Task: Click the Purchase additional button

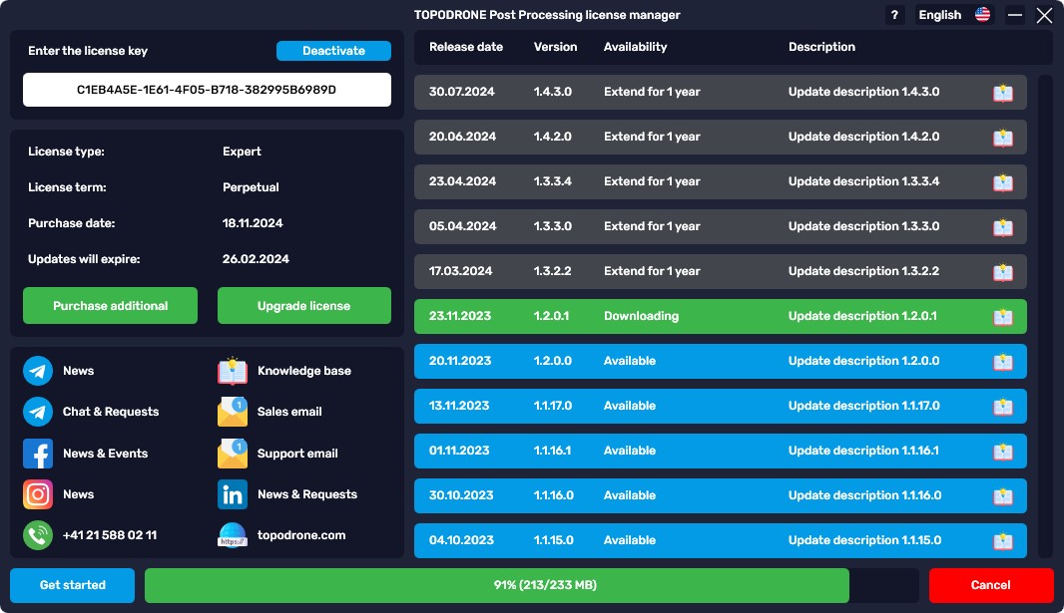Action: tap(110, 305)
